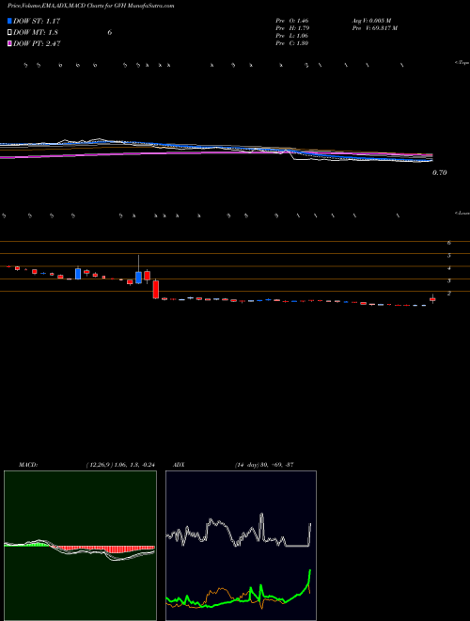Screen dimensions: 470x621
Task: Click the MACD (12,26,9) parameter values
Action: point(120,464)
